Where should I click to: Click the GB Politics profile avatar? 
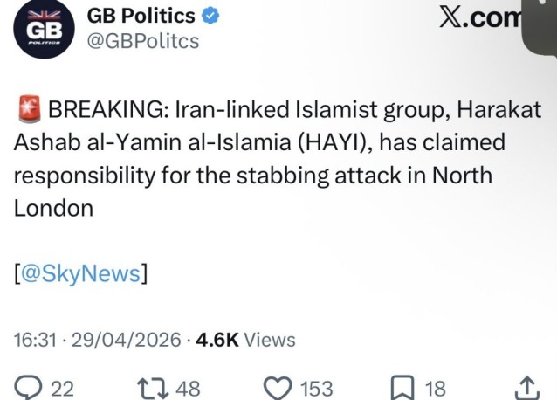[x=38, y=31]
